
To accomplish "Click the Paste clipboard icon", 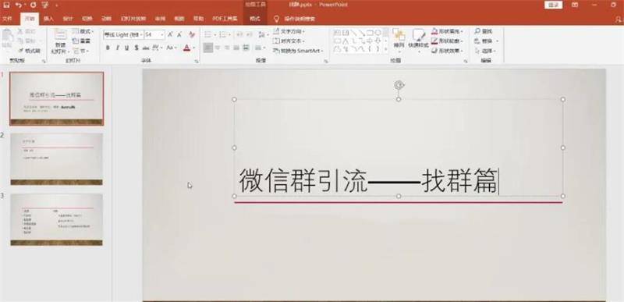I will (x=7, y=36).
